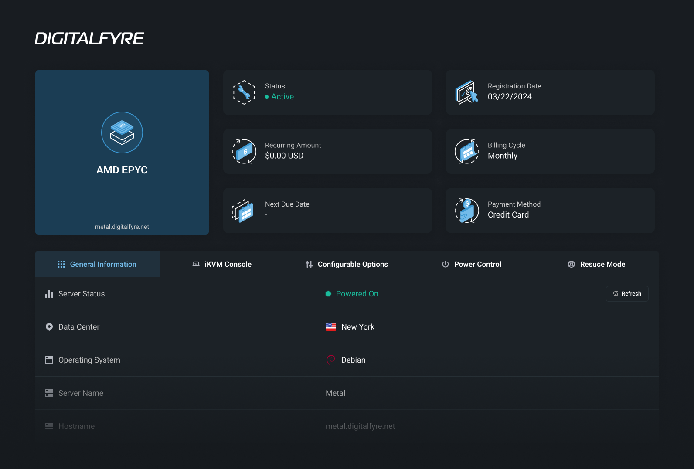Click the Powered On status text
The width and height of the screenshot is (694, 469).
pos(357,294)
